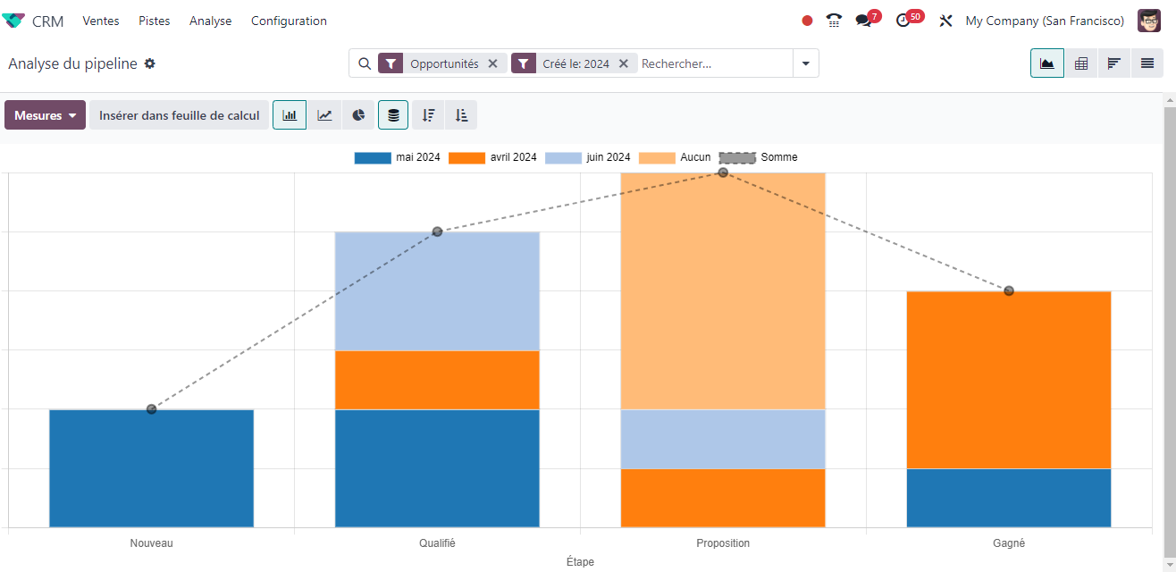Open the search options dropdown arrow
This screenshot has height=572, width=1176.
click(x=806, y=63)
